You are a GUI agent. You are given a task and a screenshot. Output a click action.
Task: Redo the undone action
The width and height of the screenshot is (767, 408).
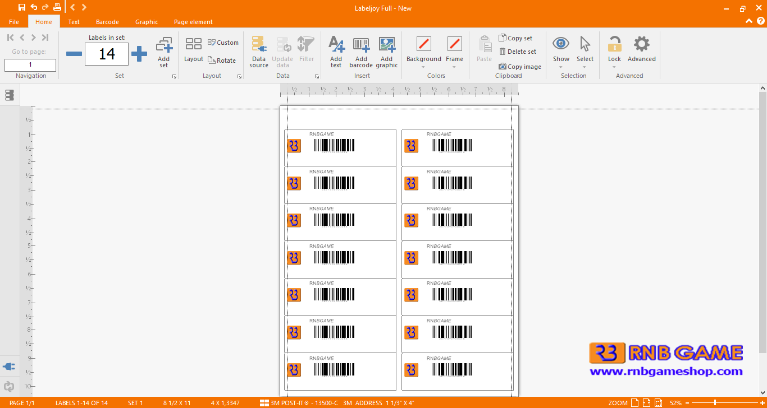tap(45, 7)
